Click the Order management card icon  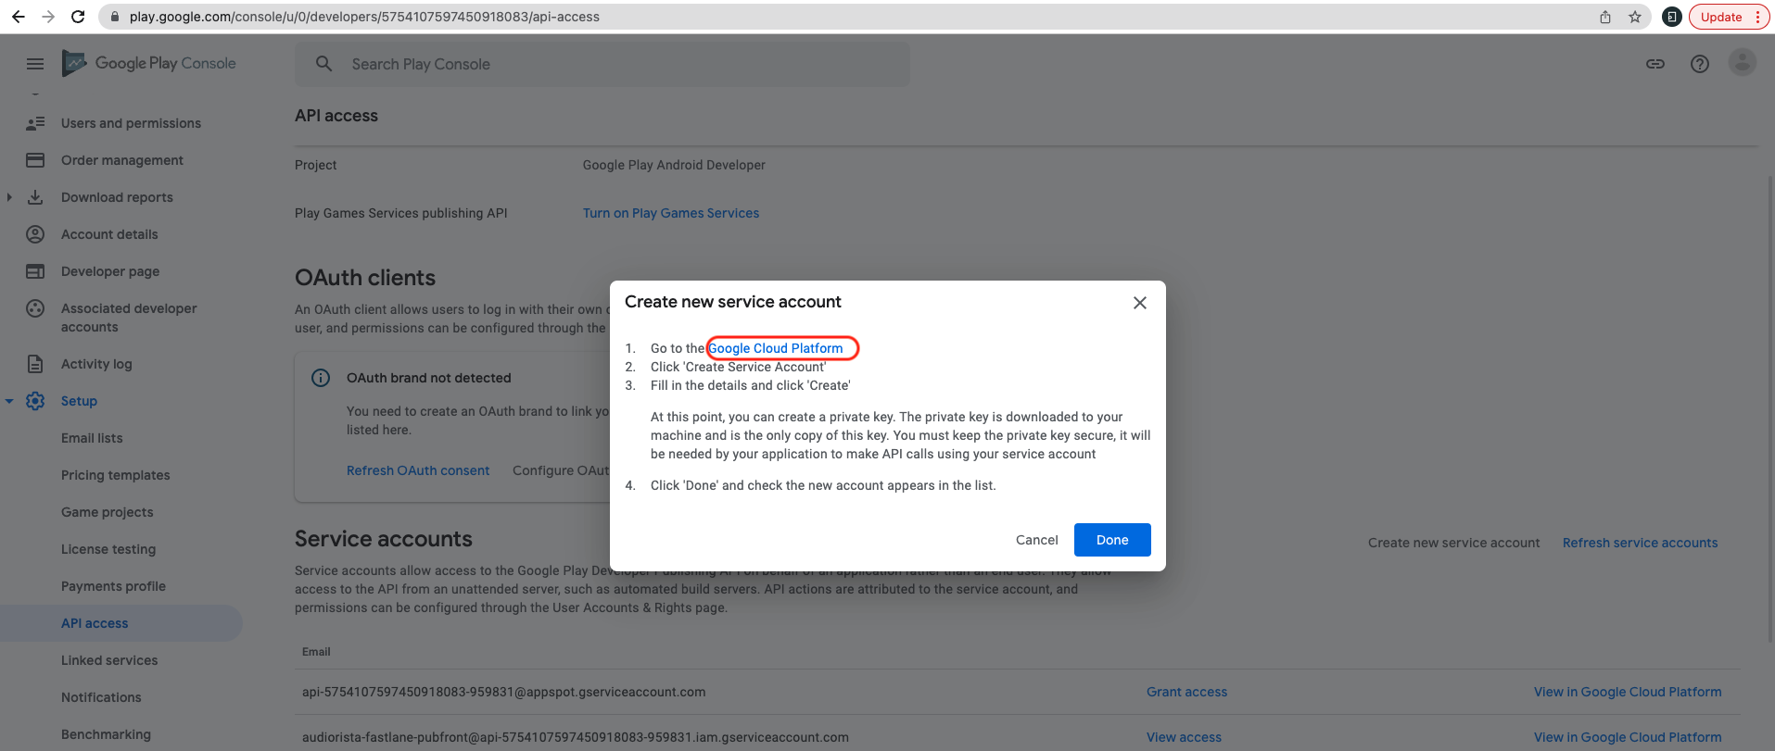tap(35, 160)
